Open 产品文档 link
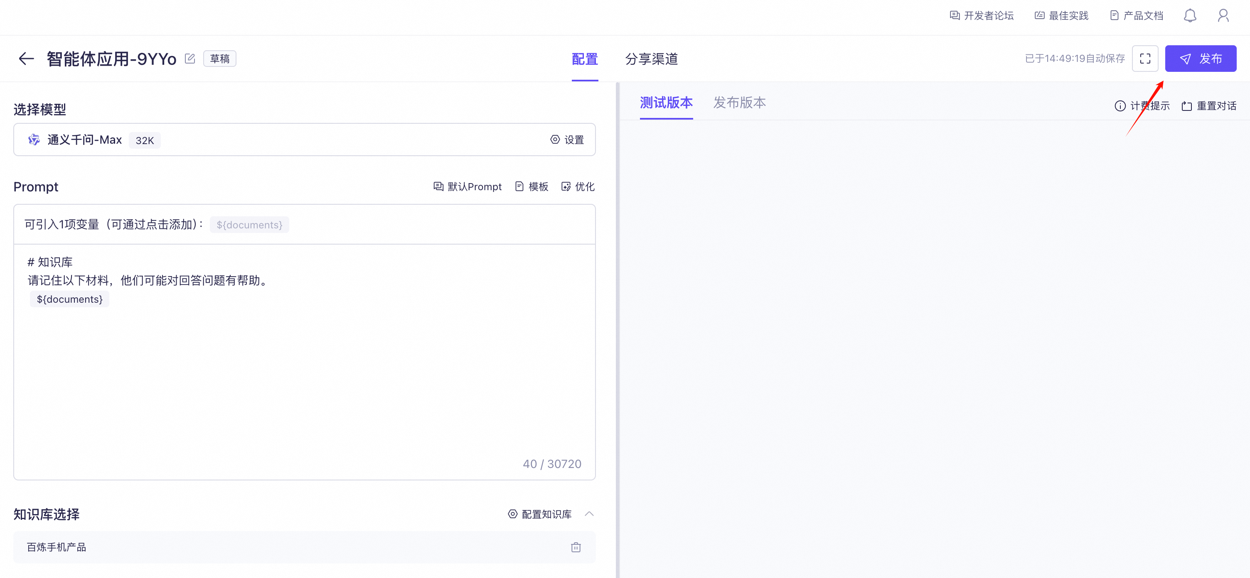This screenshot has height=578, width=1250. [1137, 16]
